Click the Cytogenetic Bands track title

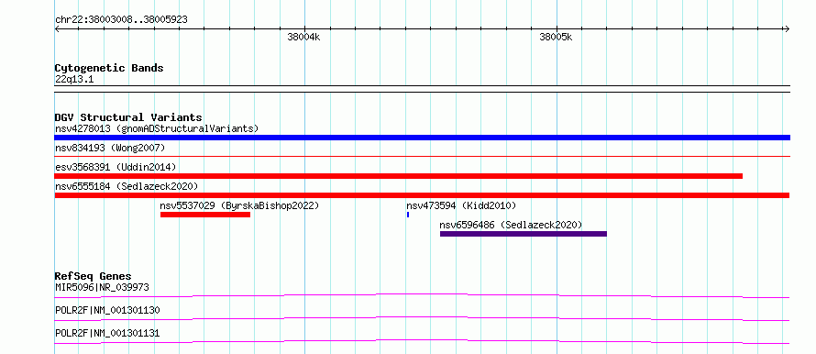109,68
